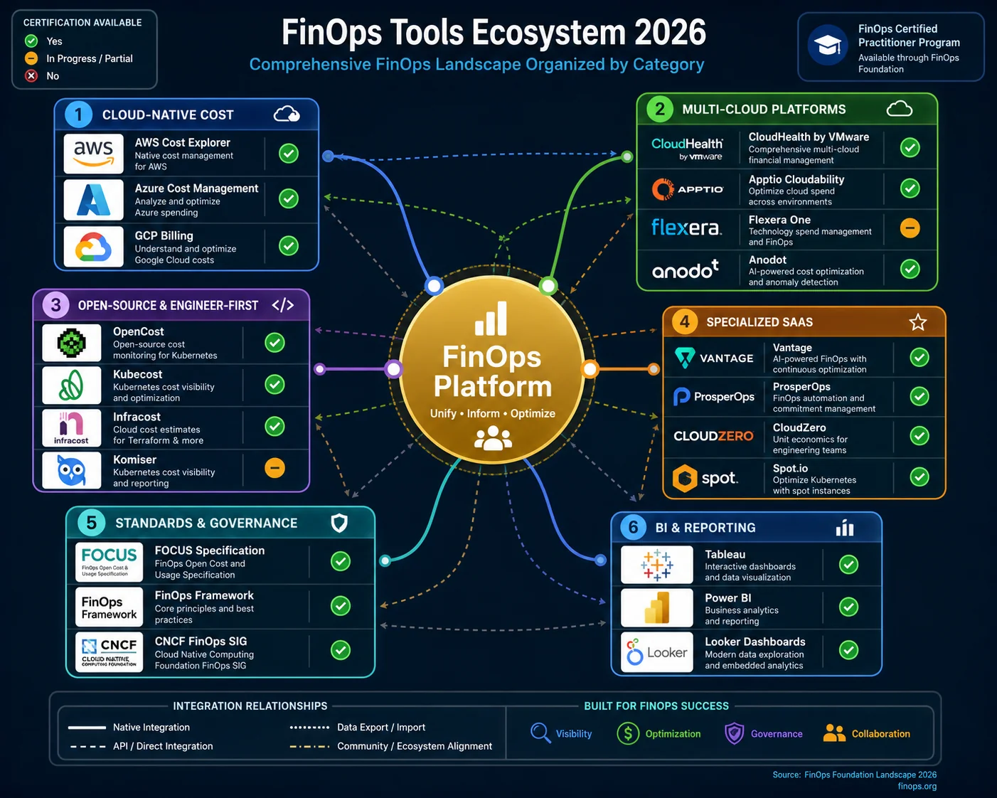Click the Apptio logo
The image size is (997, 798).
coord(688,189)
